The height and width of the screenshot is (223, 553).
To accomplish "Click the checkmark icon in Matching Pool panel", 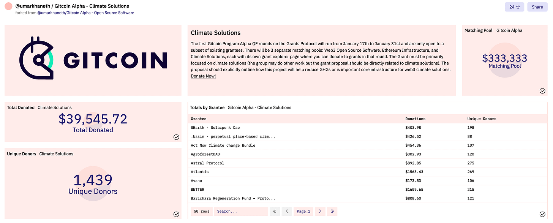I will click(x=542, y=91).
